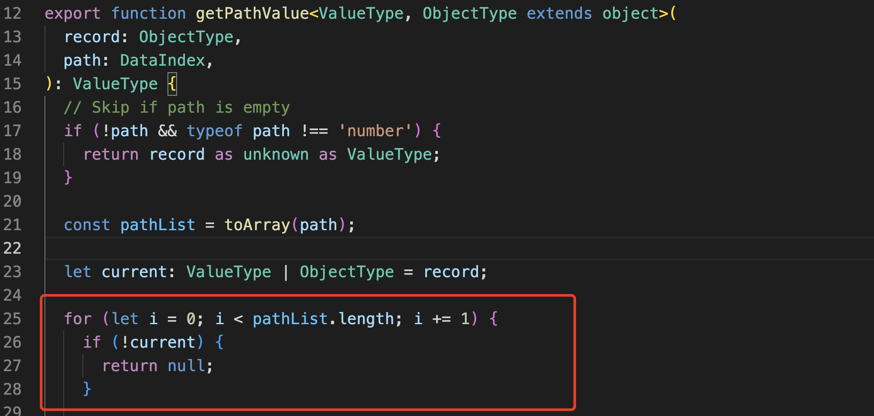Select the export keyword on line 12
Image resolution: width=874 pixels, height=416 pixels.
[x=72, y=13]
